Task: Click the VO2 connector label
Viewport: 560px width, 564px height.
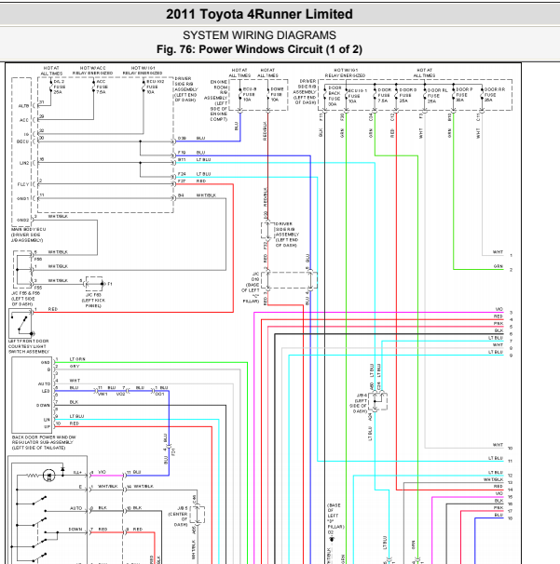Action: coord(120,394)
